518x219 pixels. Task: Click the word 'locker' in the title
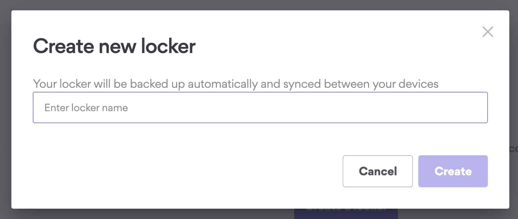click(x=168, y=46)
